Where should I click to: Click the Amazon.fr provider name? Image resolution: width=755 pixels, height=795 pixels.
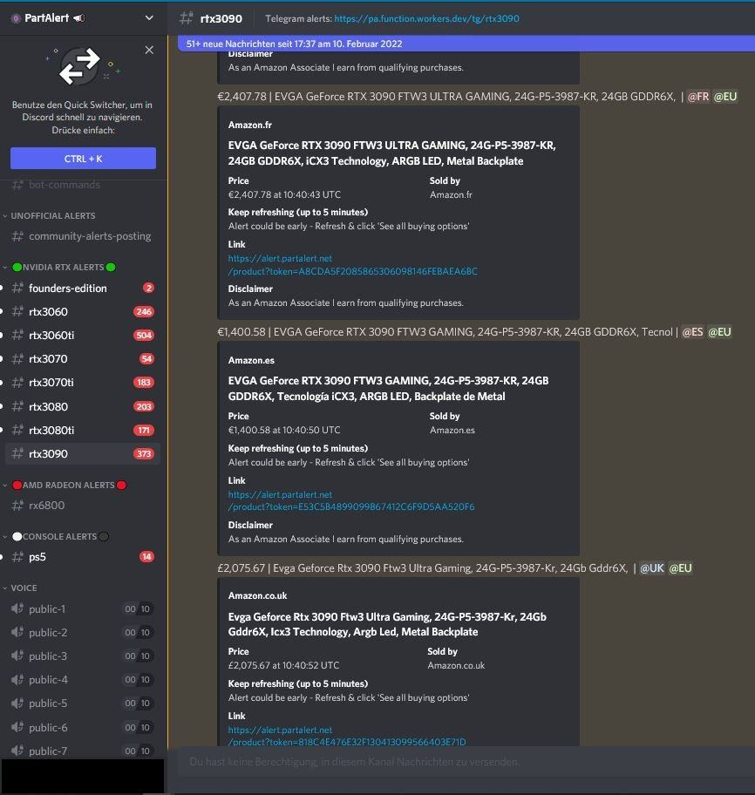click(250, 125)
